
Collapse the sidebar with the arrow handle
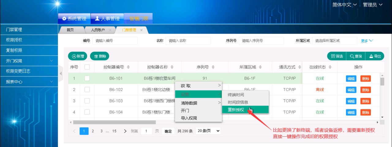(60, 73)
